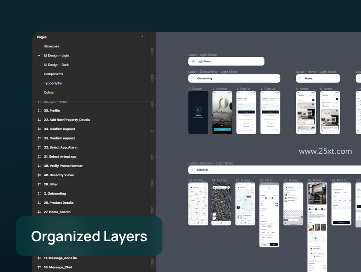361x272 pixels.
Task: Click the icon inside the Light Mode label
Action: point(193,61)
